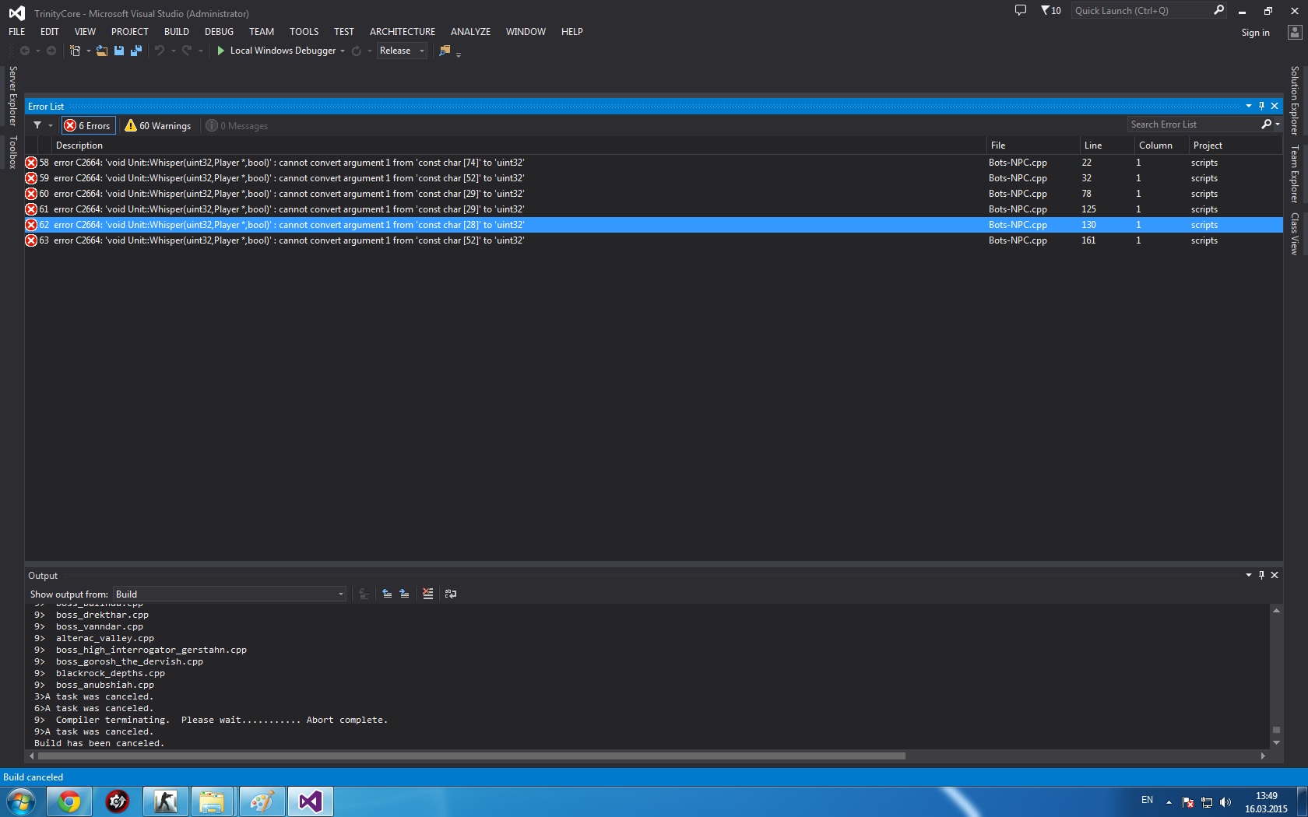Screen dimensions: 1308x817
Task: Open the Class View side tab
Action: click(1295, 233)
